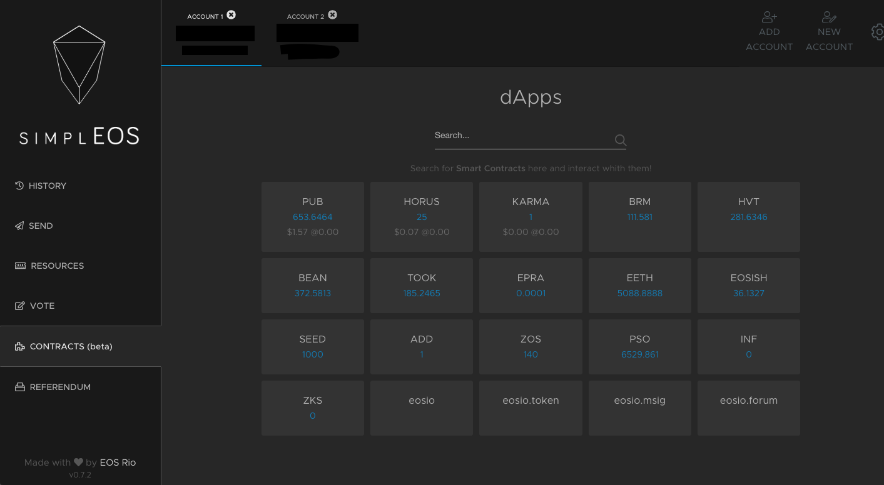Choose the EETH token card
This screenshot has height=485, width=884.
[x=640, y=286]
